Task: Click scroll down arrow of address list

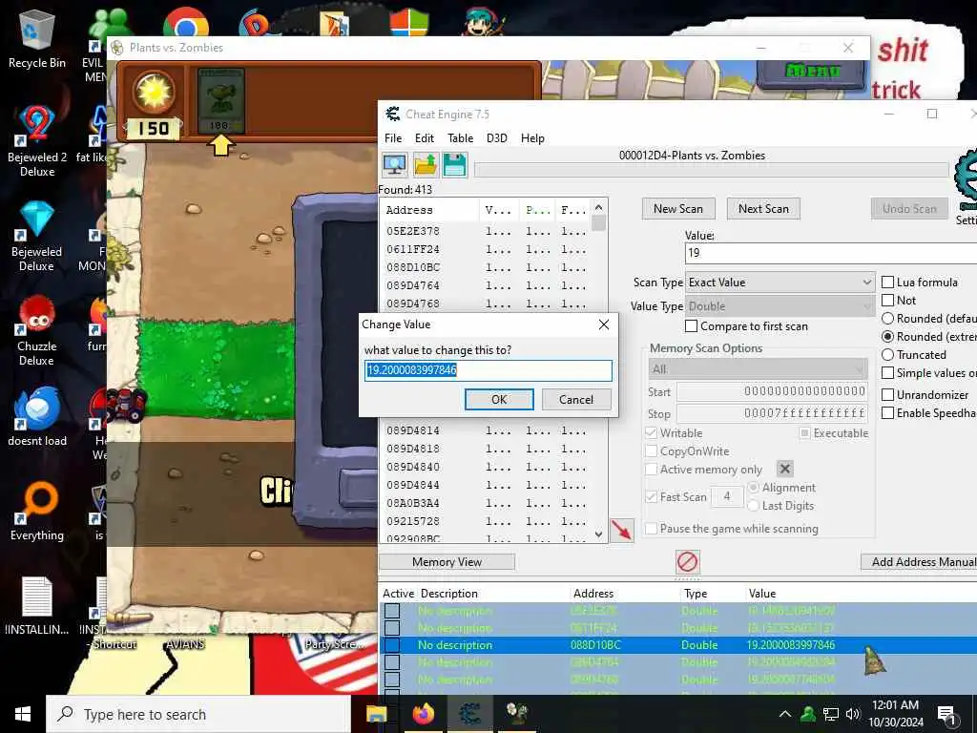Action: [x=599, y=534]
